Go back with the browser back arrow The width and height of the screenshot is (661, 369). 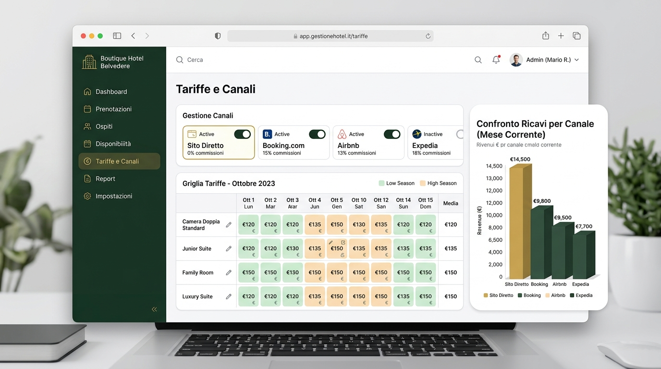[x=133, y=36]
